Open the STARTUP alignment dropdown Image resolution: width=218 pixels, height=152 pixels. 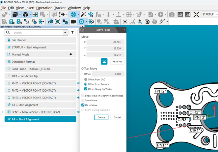[217, 14]
